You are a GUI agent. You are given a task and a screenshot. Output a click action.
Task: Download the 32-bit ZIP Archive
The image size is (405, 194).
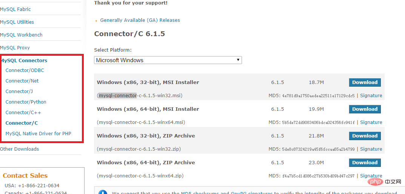pyautogui.click(x=365, y=136)
